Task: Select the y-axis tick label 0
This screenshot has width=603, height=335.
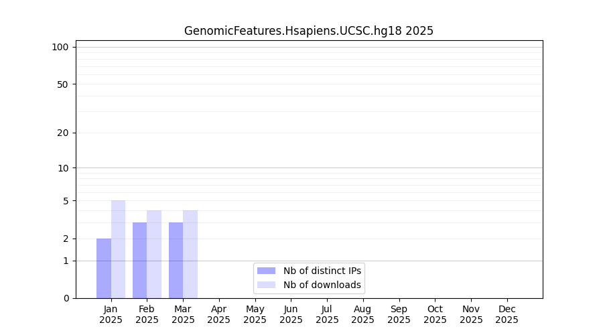Action: (x=66, y=298)
